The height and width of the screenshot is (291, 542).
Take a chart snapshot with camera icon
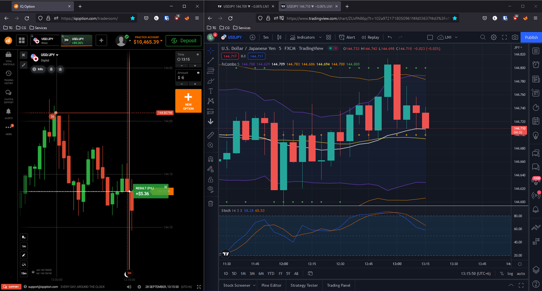pos(515,37)
